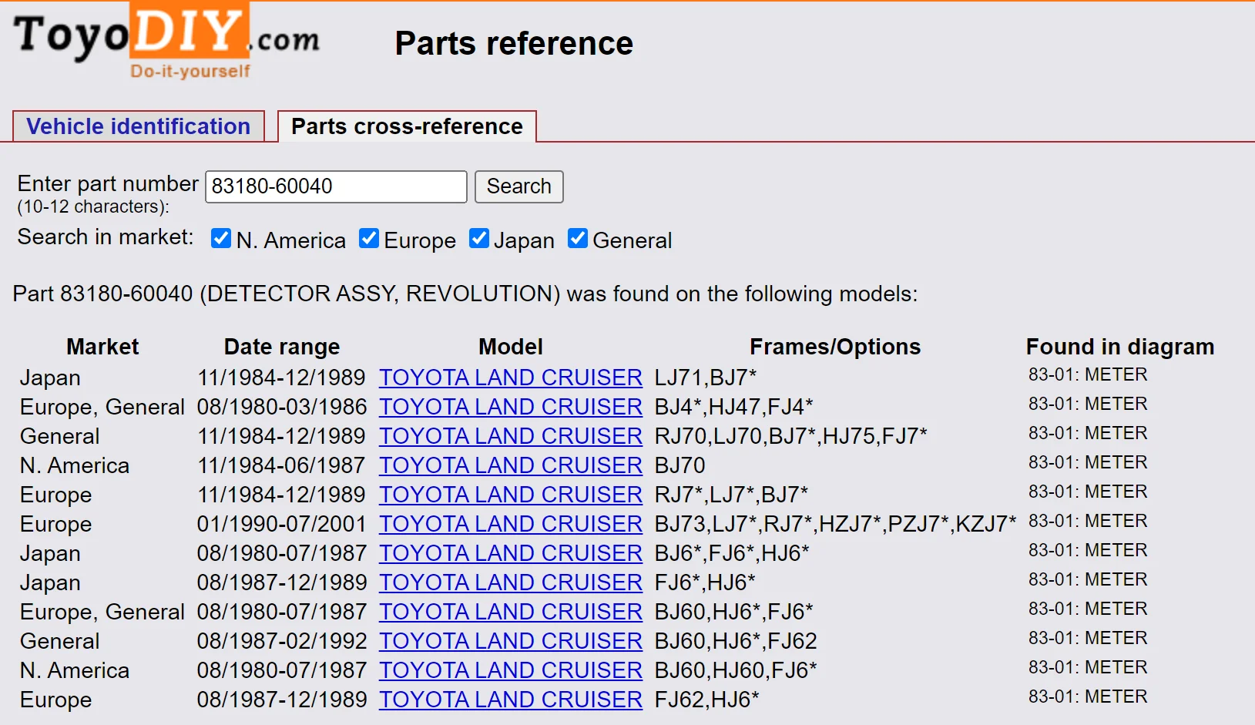Click the Market column header

point(102,347)
